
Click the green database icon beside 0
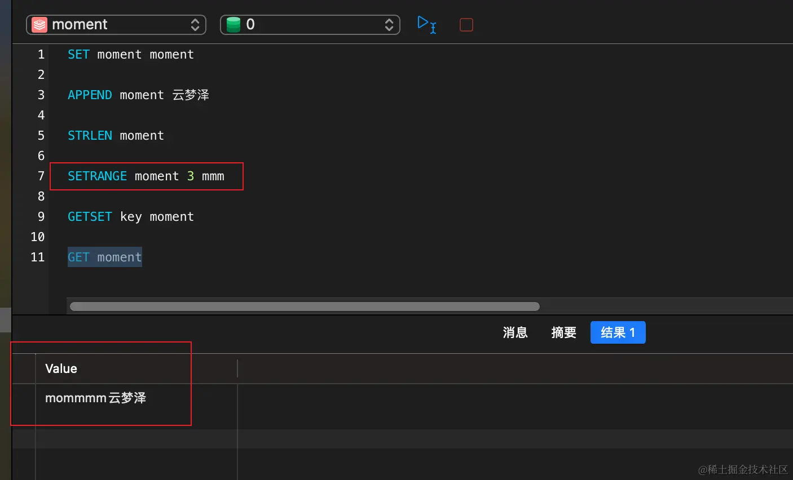pyautogui.click(x=234, y=25)
